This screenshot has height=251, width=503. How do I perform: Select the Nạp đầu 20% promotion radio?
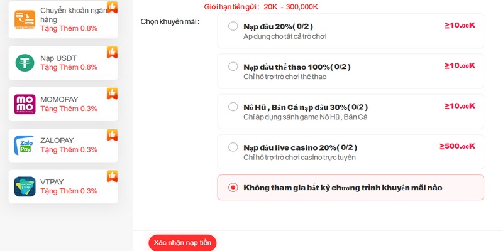click(x=233, y=26)
